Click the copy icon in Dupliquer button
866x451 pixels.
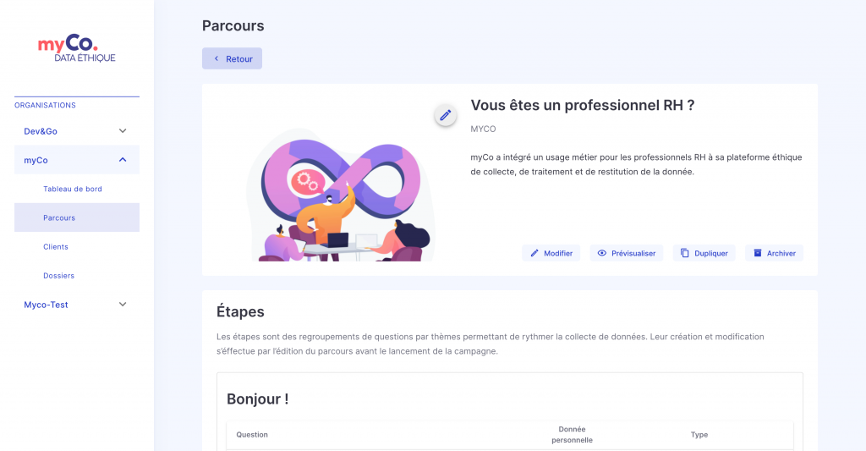685,253
